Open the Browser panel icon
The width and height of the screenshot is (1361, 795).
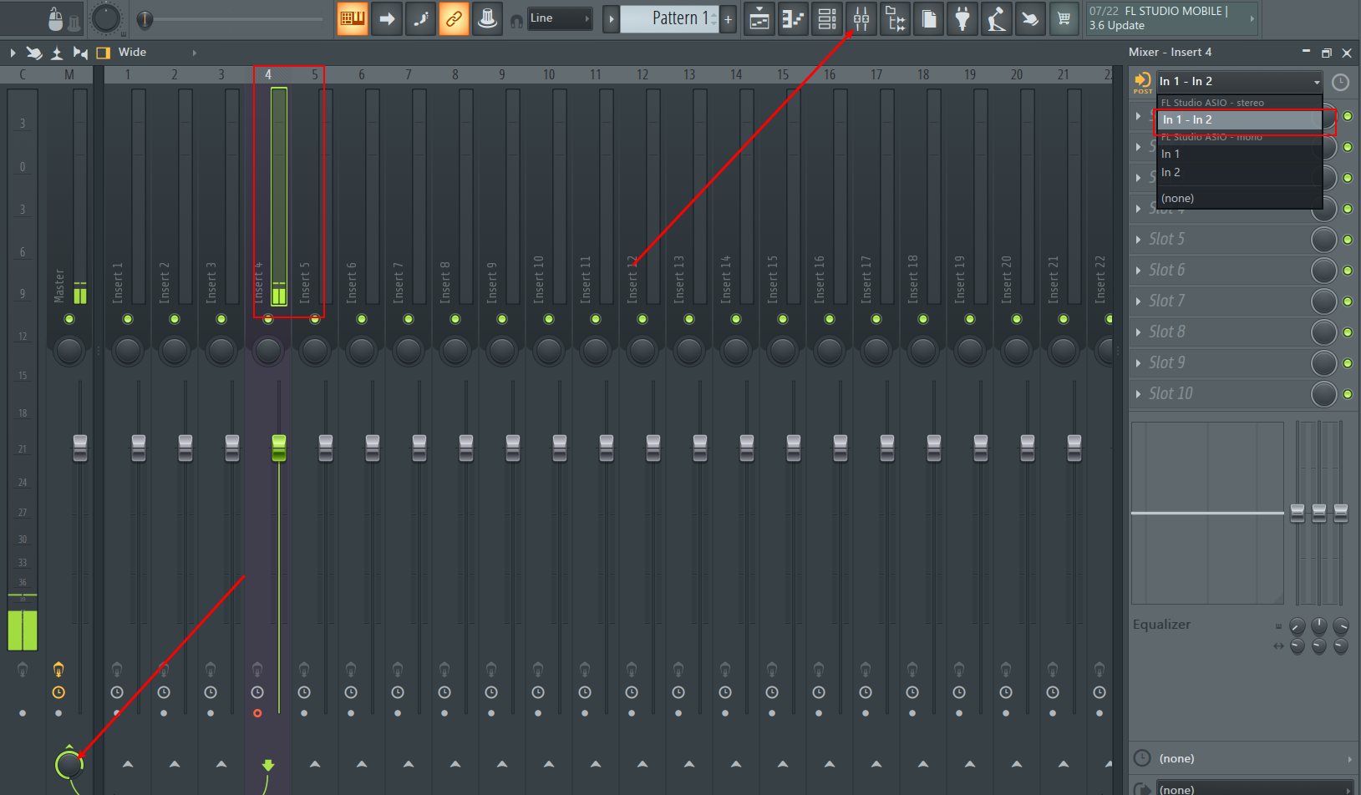click(x=895, y=18)
